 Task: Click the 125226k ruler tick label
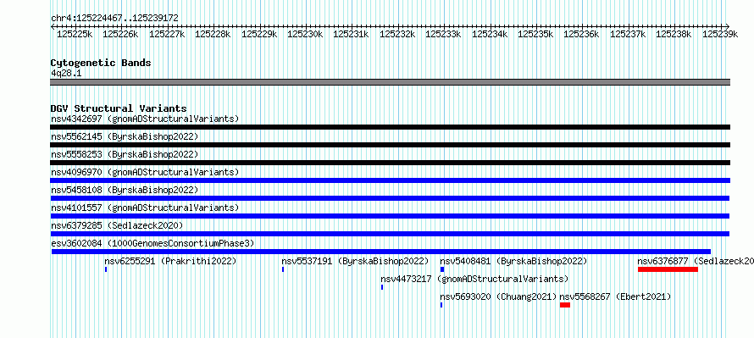point(120,34)
